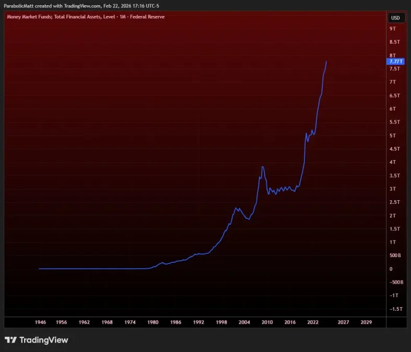This screenshot has height=352, width=411.
Task: Click the 9T price axis label
Action: coord(393,29)
